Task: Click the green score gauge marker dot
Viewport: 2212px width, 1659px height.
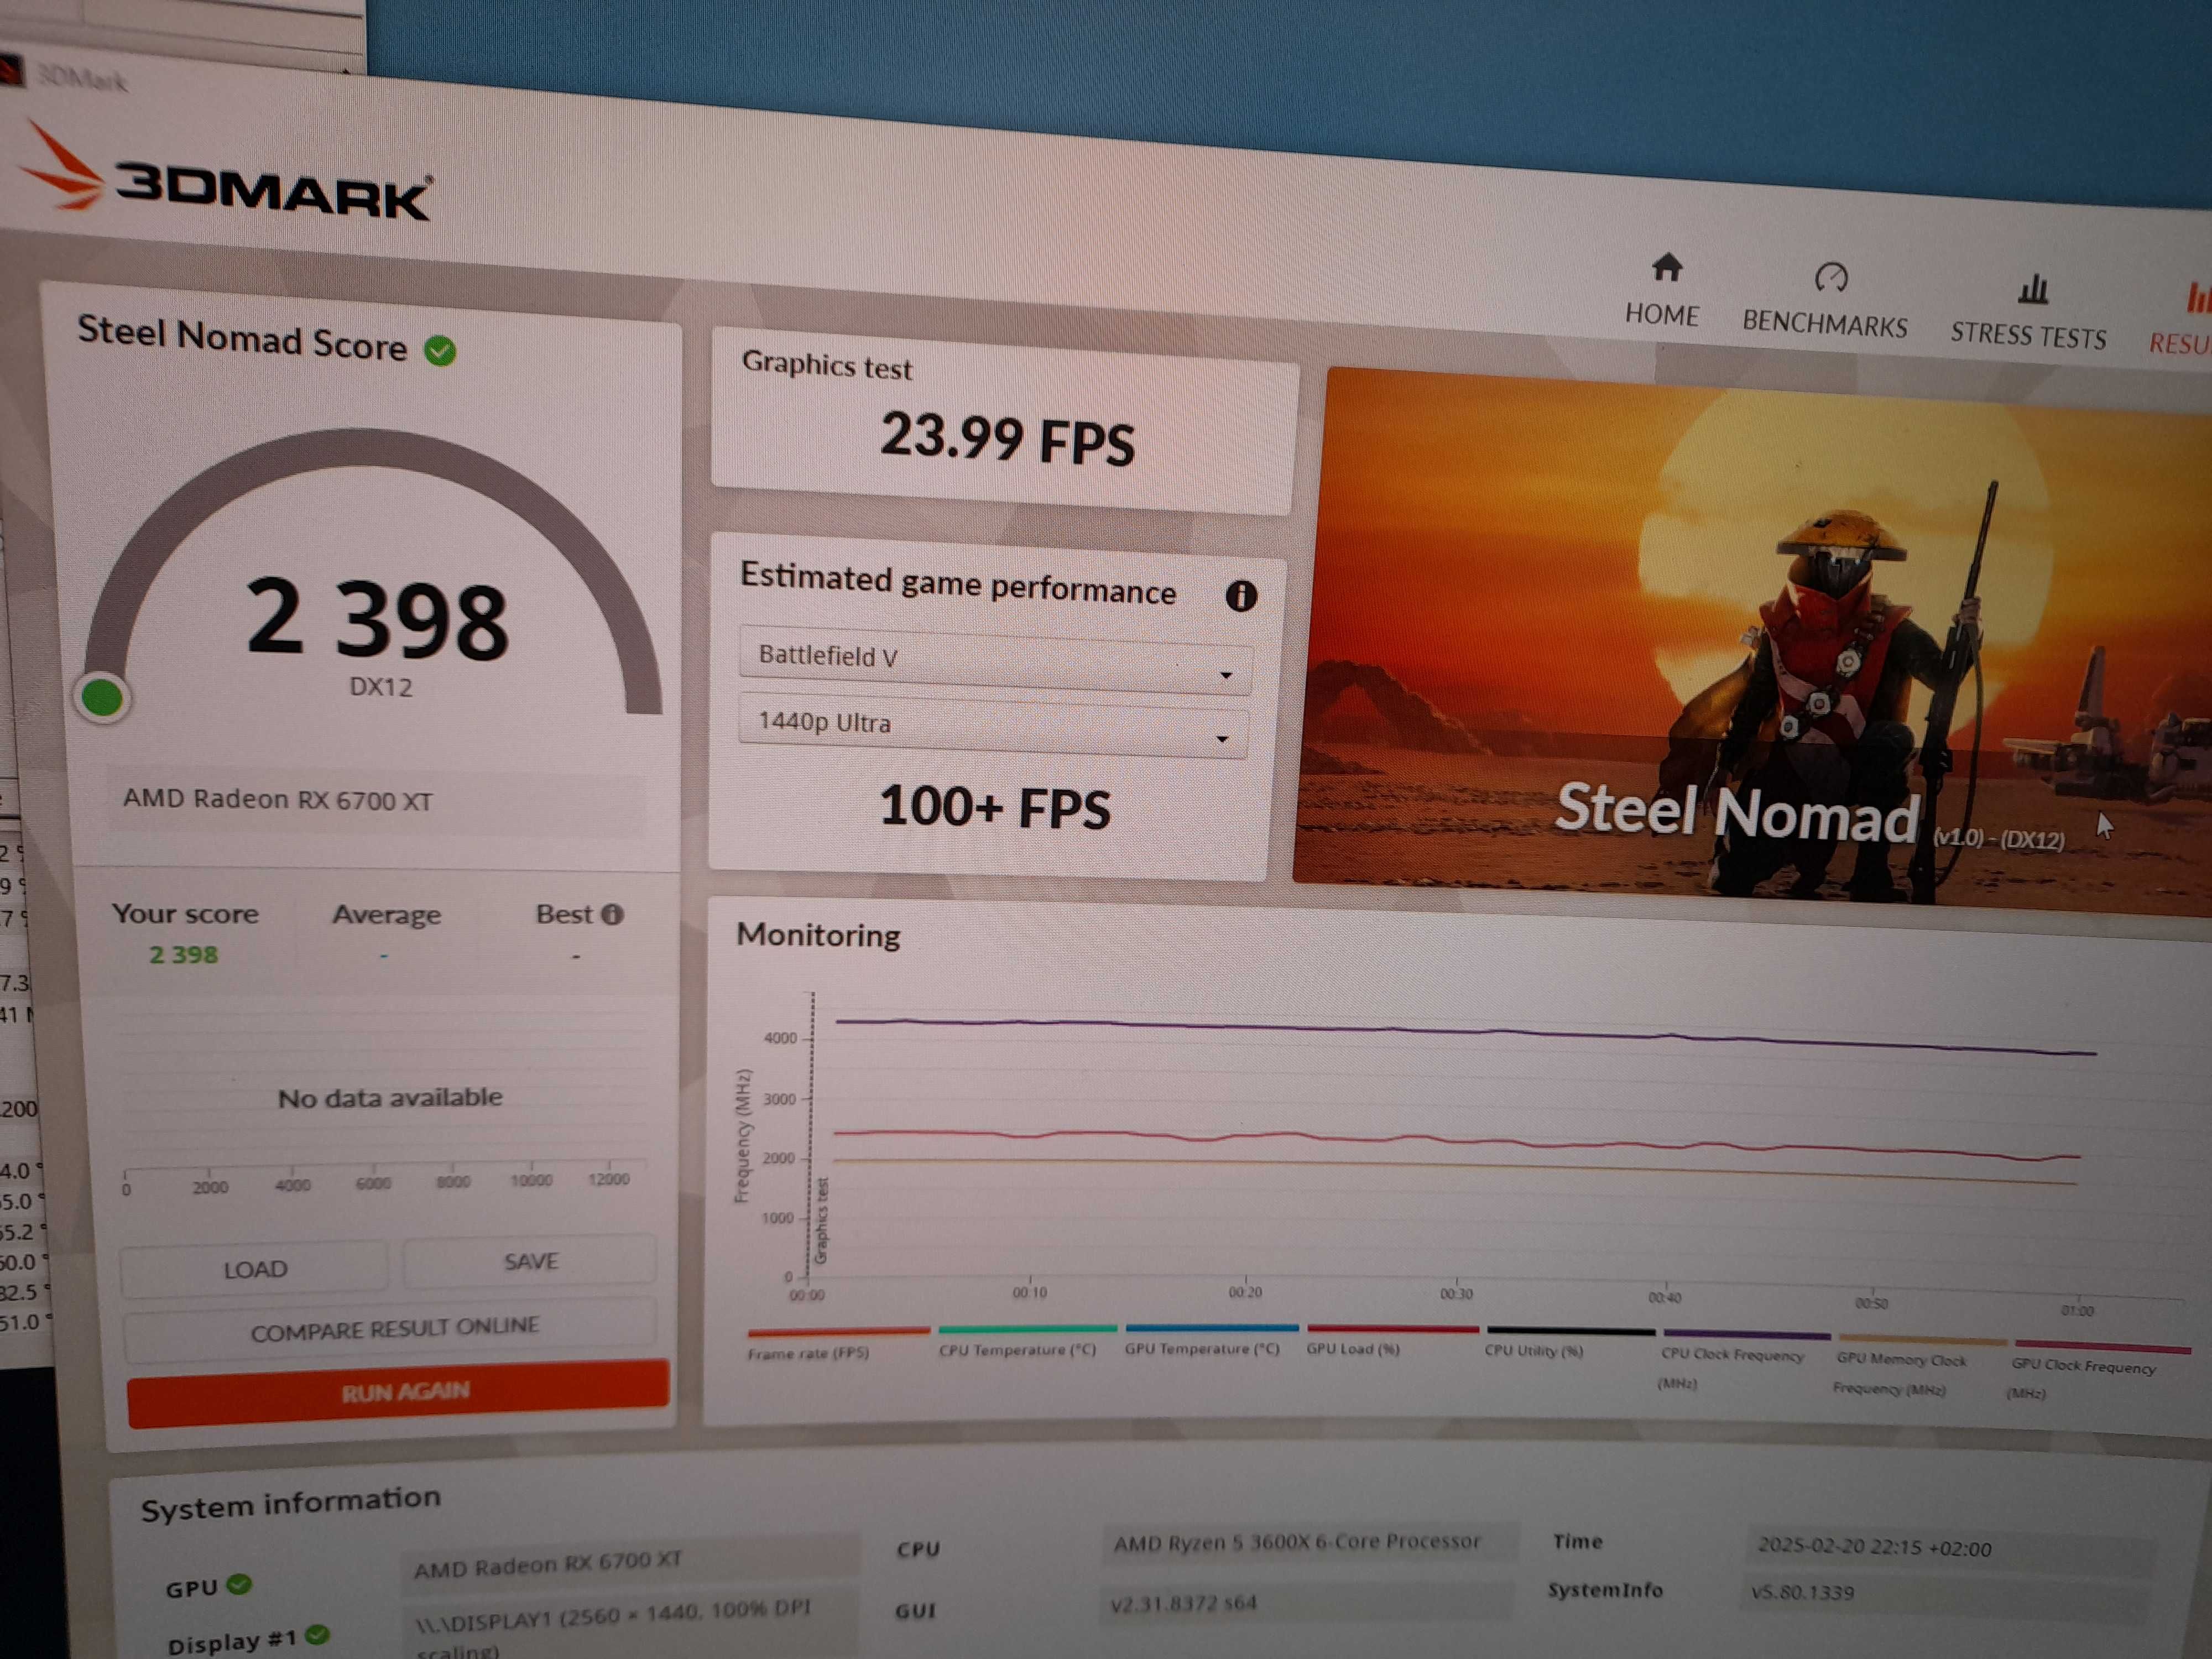Action: [x=102, y=697]
